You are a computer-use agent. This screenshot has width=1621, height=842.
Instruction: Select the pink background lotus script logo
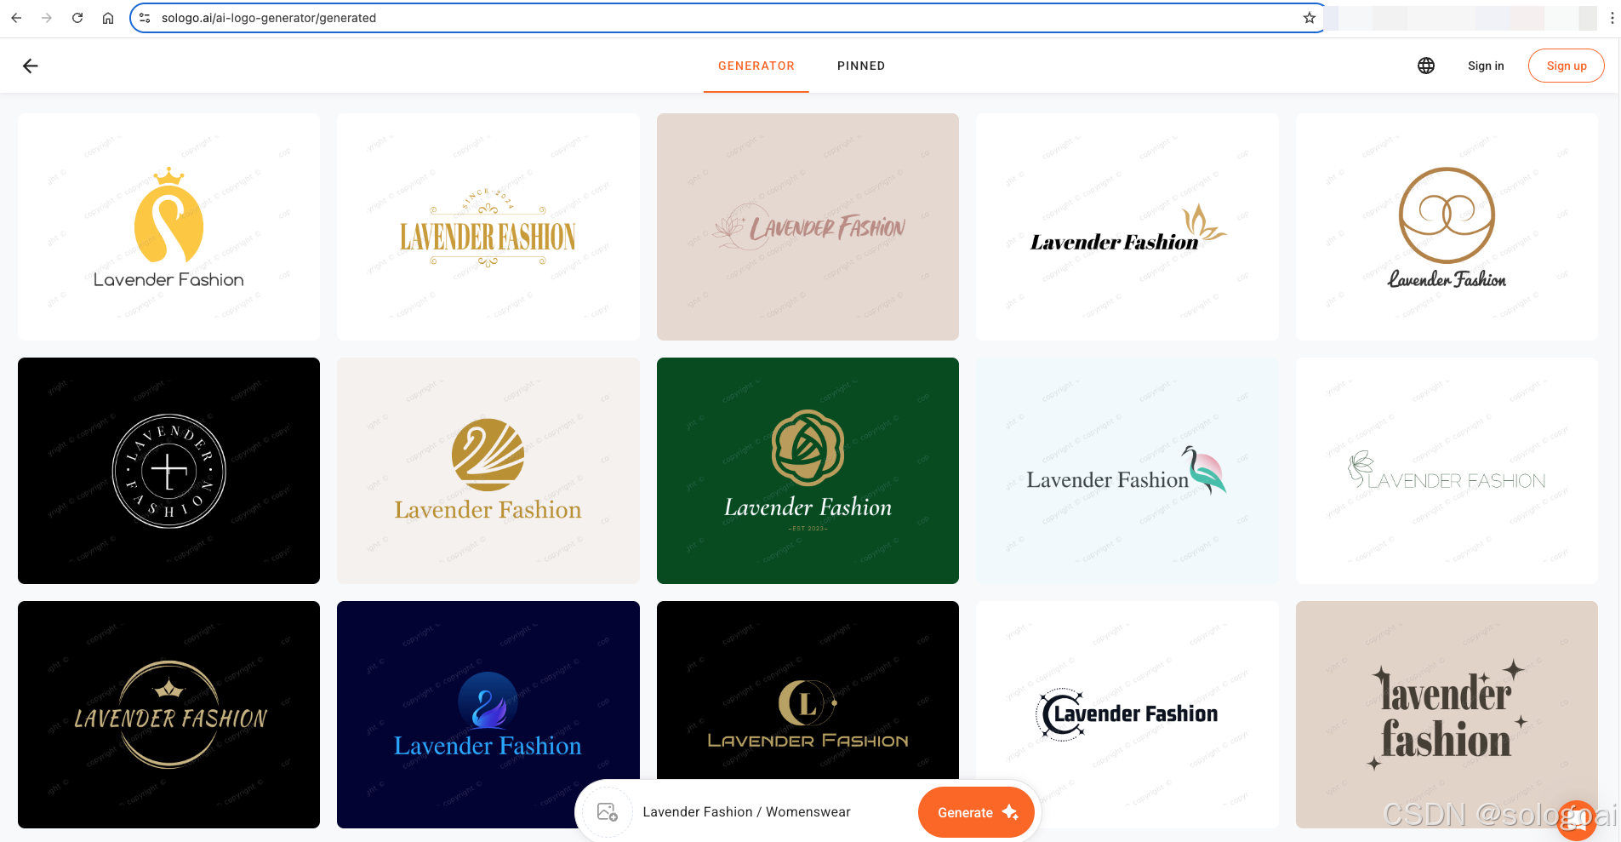point(808,226)
